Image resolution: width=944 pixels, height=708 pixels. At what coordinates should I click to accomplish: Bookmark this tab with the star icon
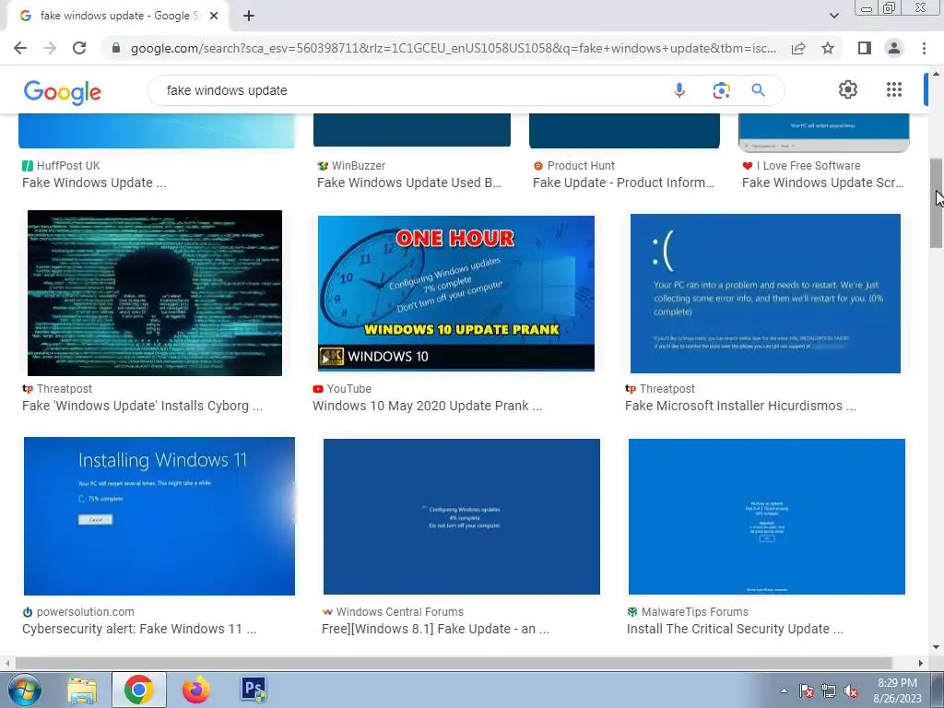pyautogui.click(x=828, y=48)
